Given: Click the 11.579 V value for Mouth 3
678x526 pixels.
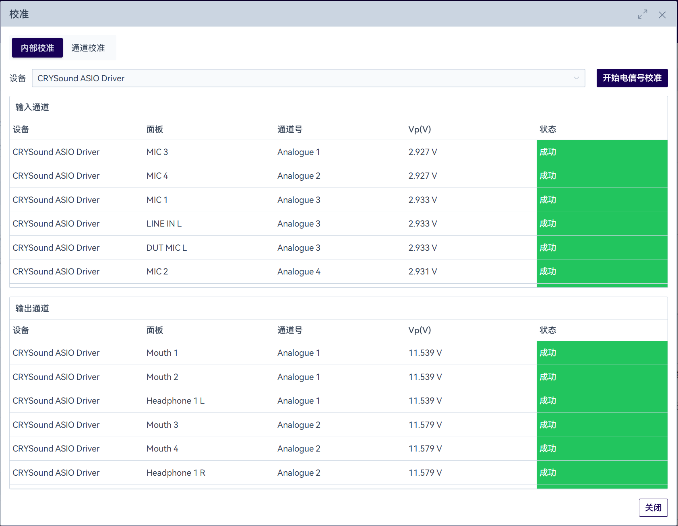Looking at the screenshot, I should pos(425,425).
